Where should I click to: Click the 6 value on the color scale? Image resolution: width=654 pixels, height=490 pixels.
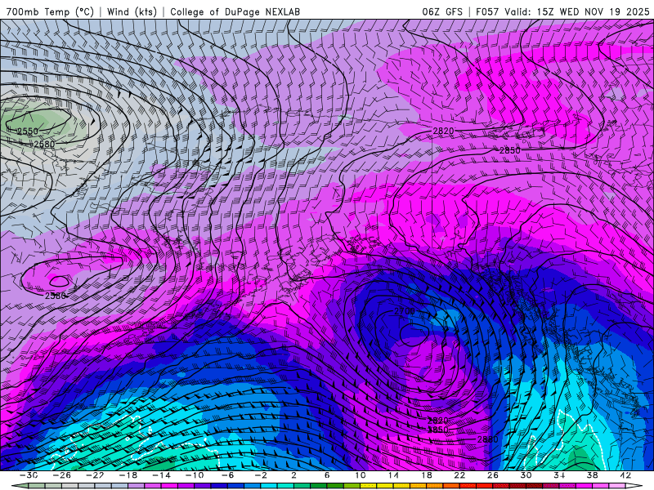pyautogui.click(x=327, y=475)
